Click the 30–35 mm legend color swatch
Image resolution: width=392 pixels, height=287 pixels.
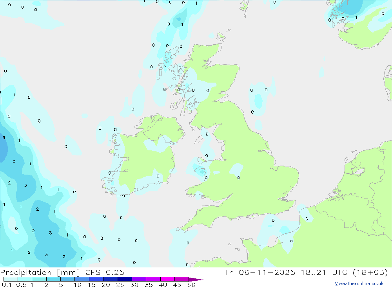click(x=139, y=279)
